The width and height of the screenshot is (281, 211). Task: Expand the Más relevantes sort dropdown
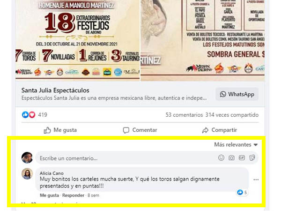coord(236,144)
